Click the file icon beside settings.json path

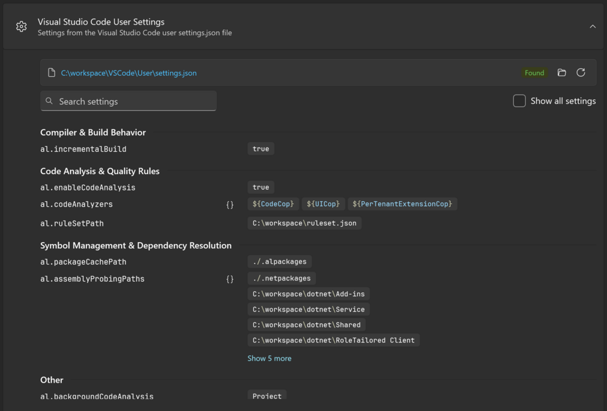(x=52, y=72)
